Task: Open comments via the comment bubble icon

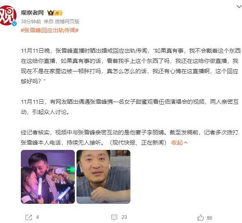Action: tap(114, 217)
